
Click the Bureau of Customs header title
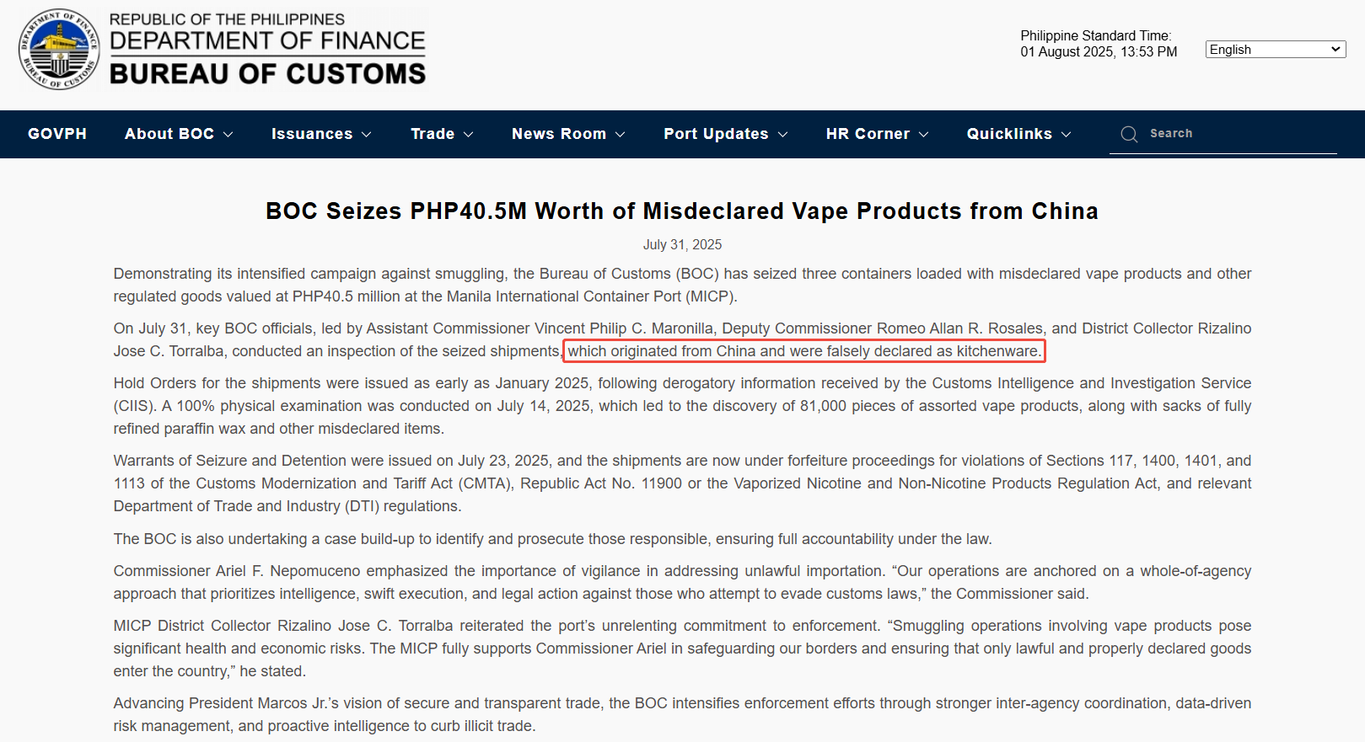[x=267, y=73]
